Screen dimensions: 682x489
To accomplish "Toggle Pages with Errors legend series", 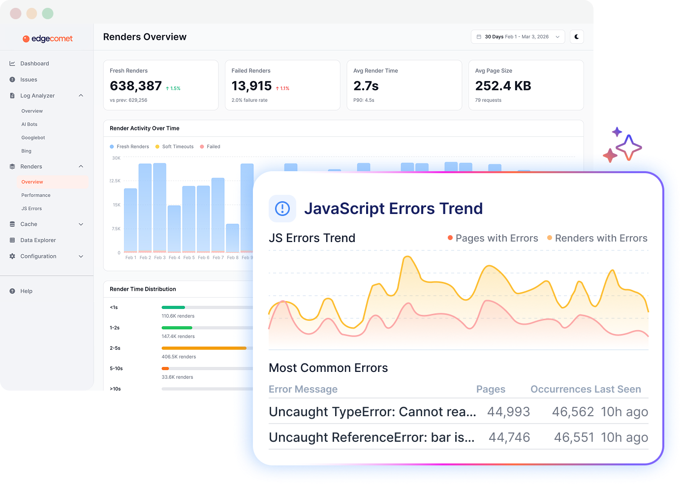I will click(493, 238).
